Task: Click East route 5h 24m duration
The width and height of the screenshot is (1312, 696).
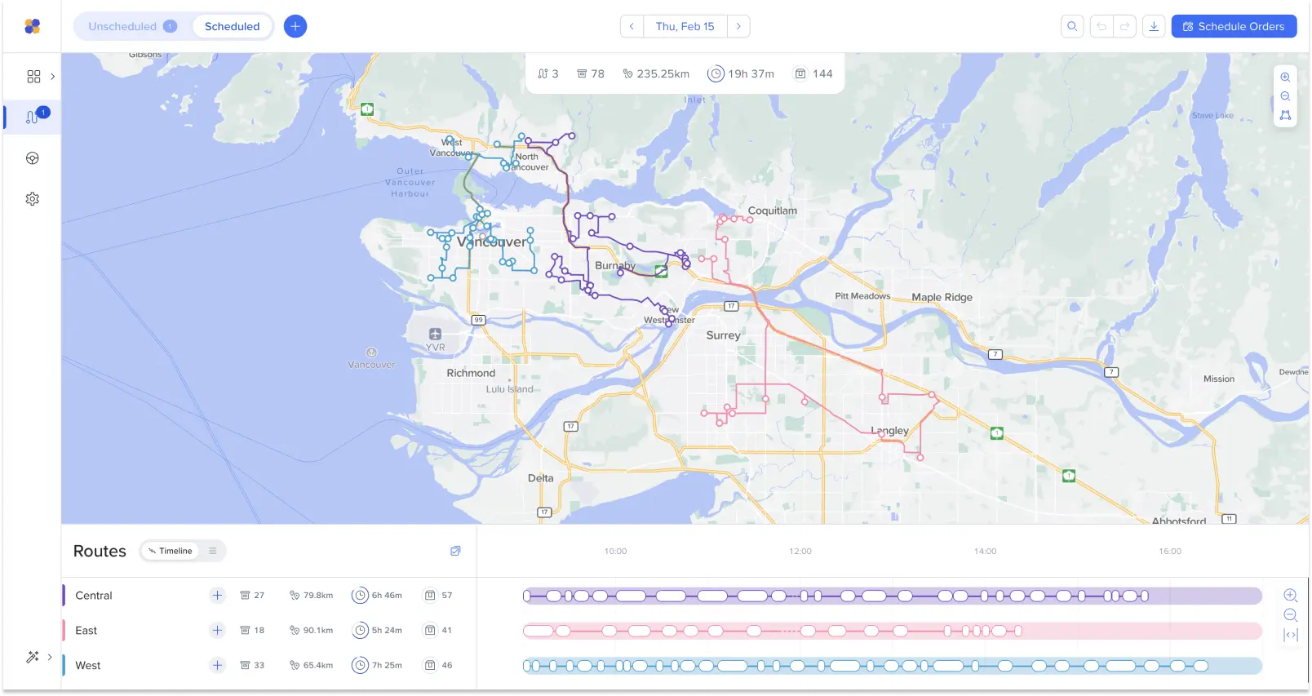Action: pyautogui.click(x=377, y=631)
